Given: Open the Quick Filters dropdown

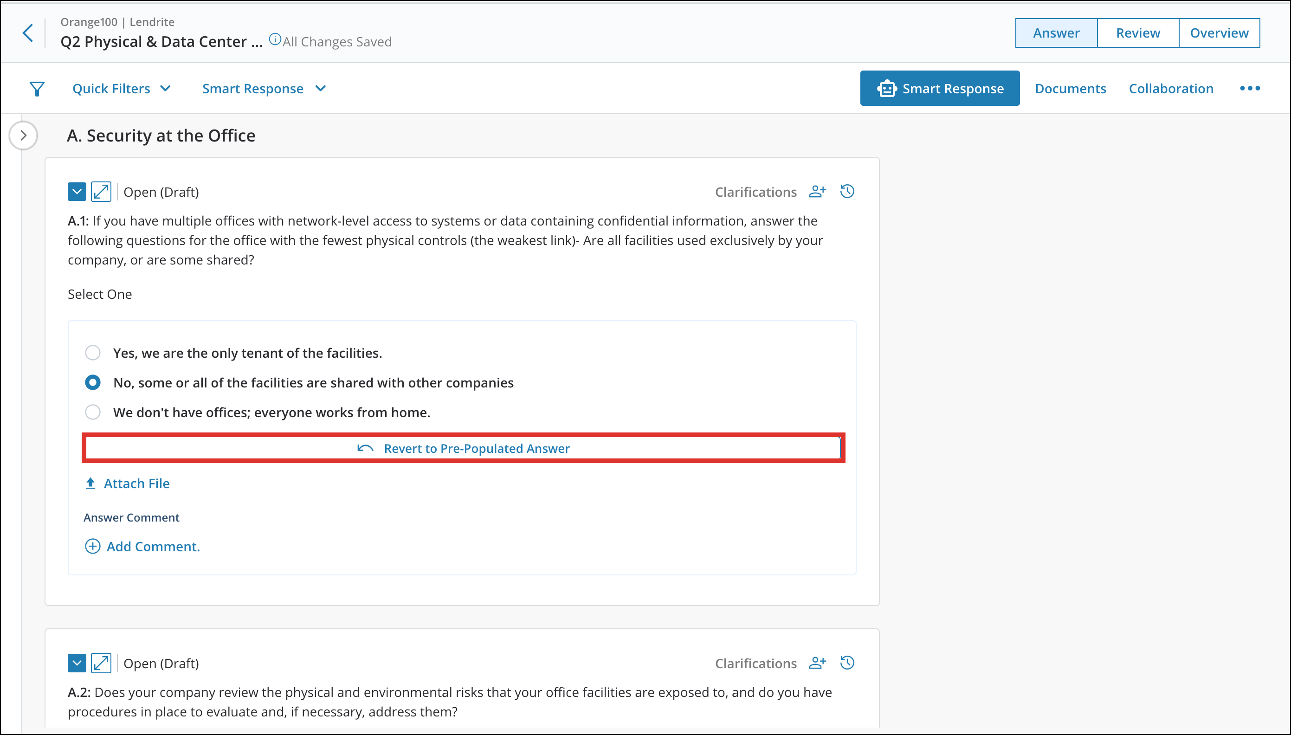Looking at the screenshot, I should (x=122, y=89).
